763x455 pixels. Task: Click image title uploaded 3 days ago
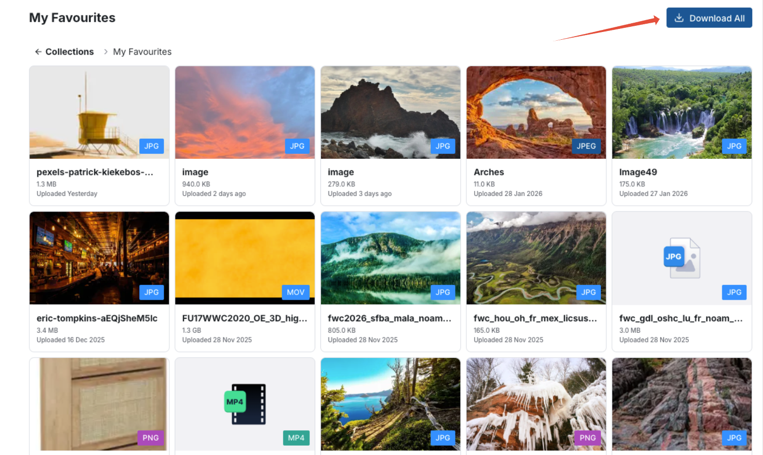tap(341, 172)
